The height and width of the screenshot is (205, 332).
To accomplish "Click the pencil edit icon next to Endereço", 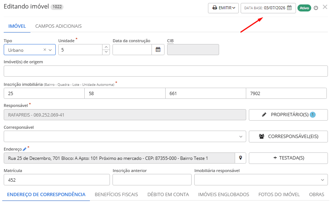I will [25, 149].
